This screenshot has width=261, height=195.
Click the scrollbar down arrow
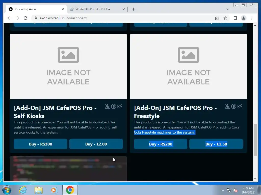[x=255, y=179]
